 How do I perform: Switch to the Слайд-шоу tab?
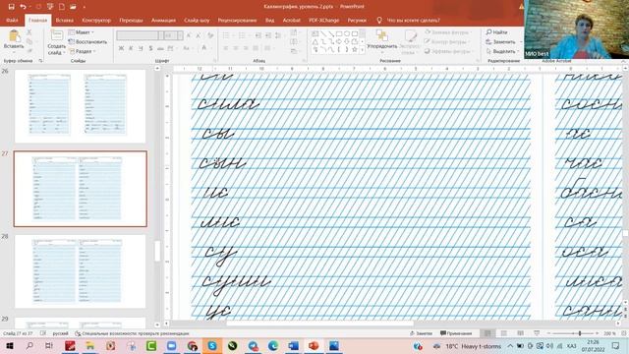point(197,20)
